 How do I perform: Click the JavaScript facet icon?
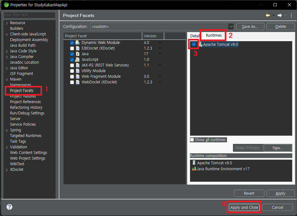pyautogui.click(x=77, y=60)
